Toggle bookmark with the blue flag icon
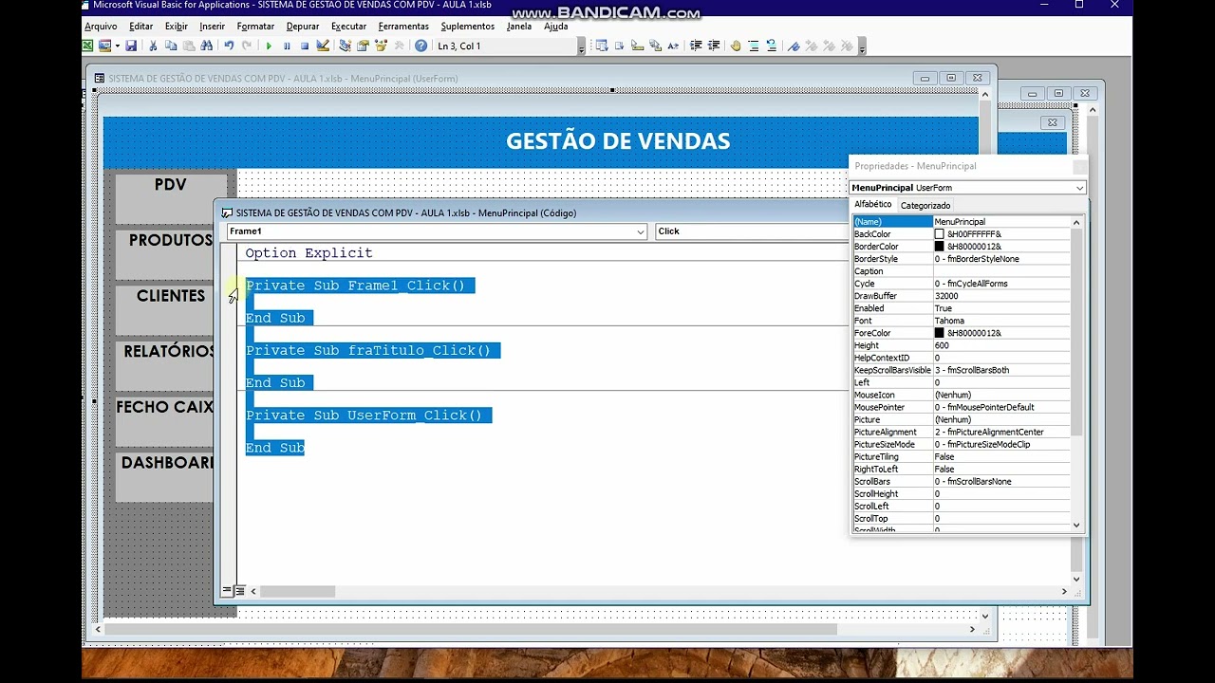Viewport: 1215px width, 683px height. point(794,46)
